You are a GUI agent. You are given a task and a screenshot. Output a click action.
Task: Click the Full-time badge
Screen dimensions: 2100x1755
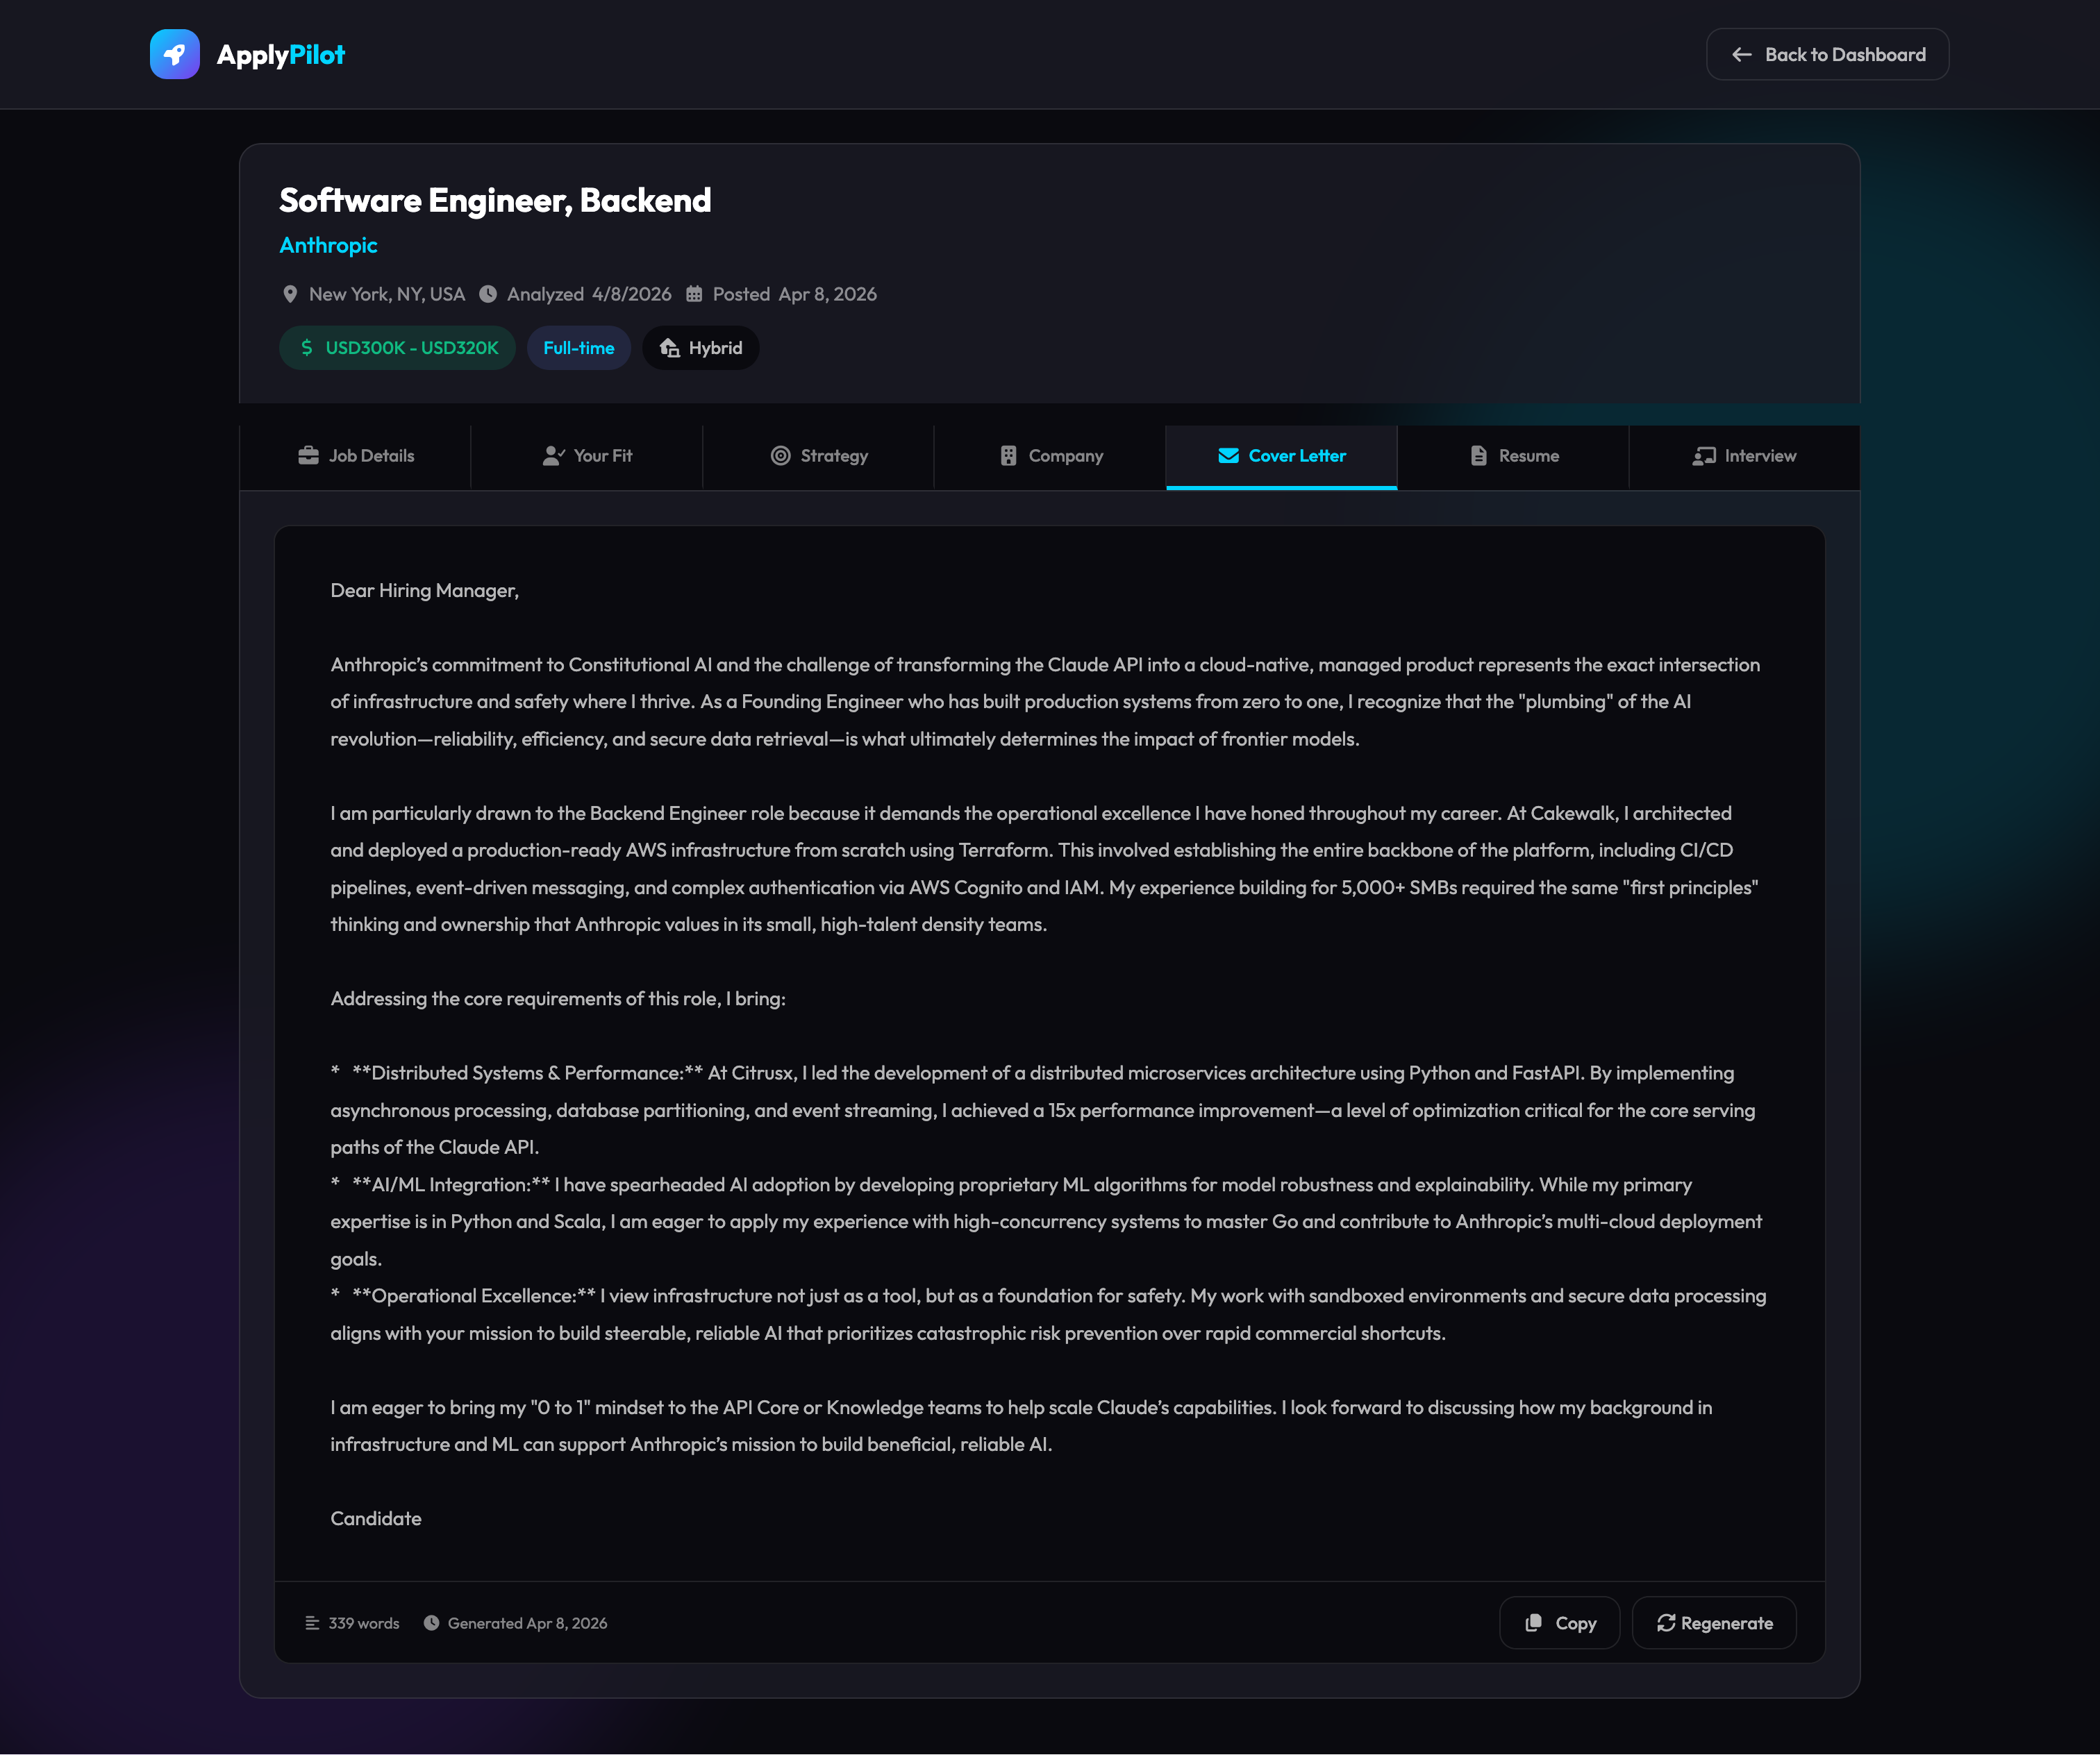[579, 348]
